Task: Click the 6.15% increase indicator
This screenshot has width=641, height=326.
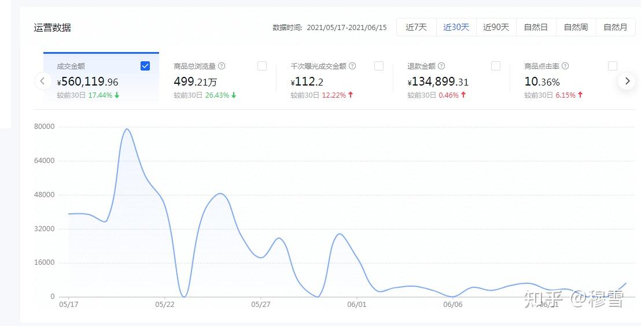Action: pos(569,95)
